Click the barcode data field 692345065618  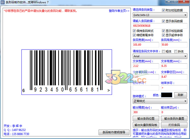(160, 26)
